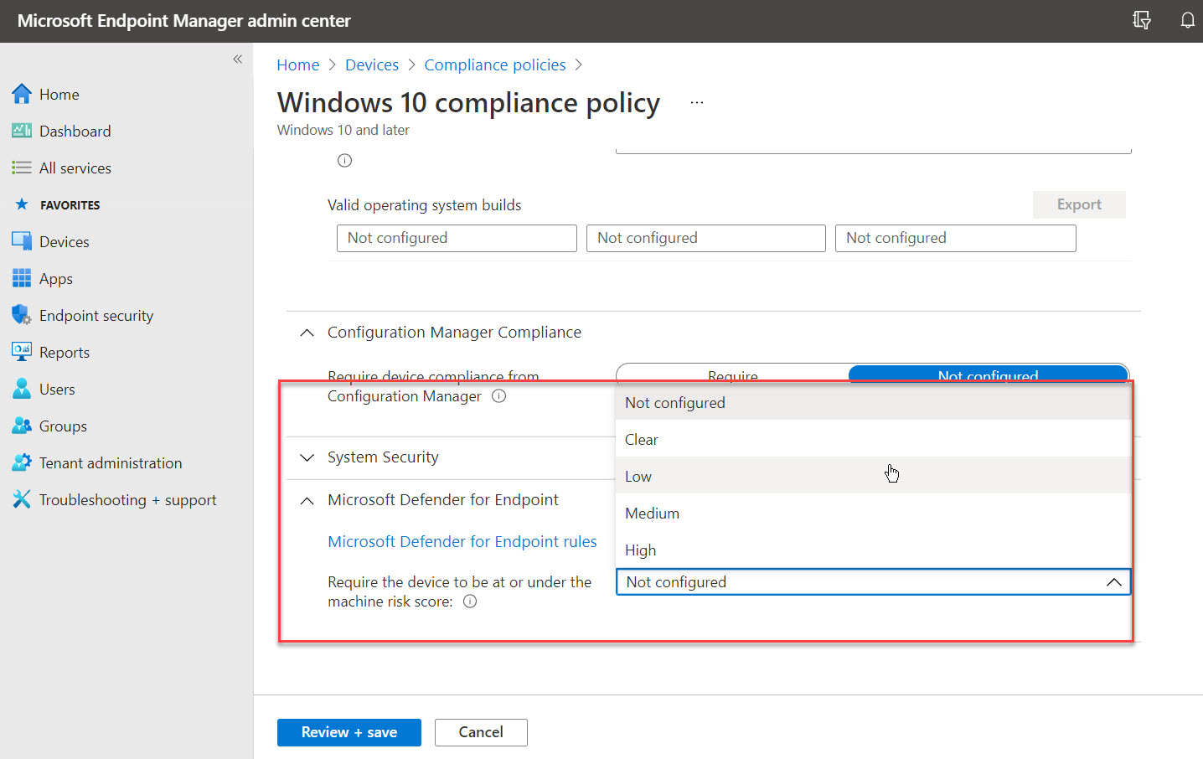This screenshot has width=1203, height=759.
Task: Click the Dashboard chart icon
Action: 22,131
